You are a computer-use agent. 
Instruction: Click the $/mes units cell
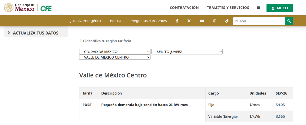tap(259, 105)
